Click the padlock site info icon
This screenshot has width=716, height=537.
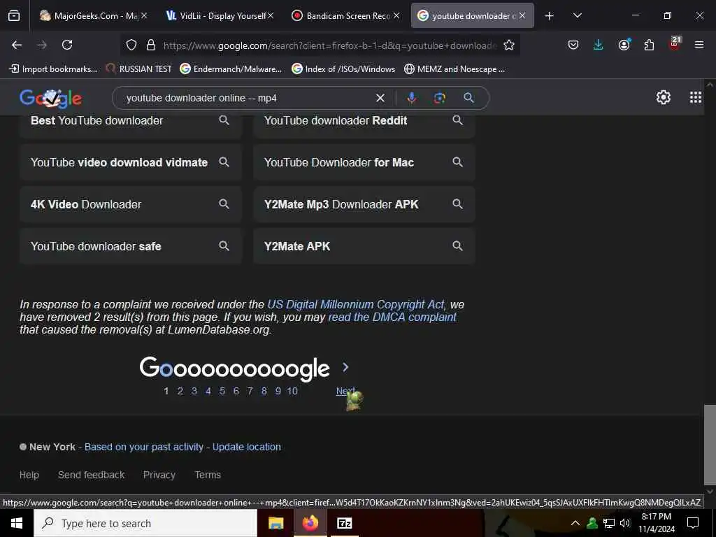pos(151,45)
